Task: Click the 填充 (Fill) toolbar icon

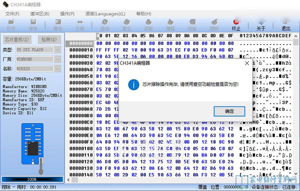Action: (x=58, y=25)
